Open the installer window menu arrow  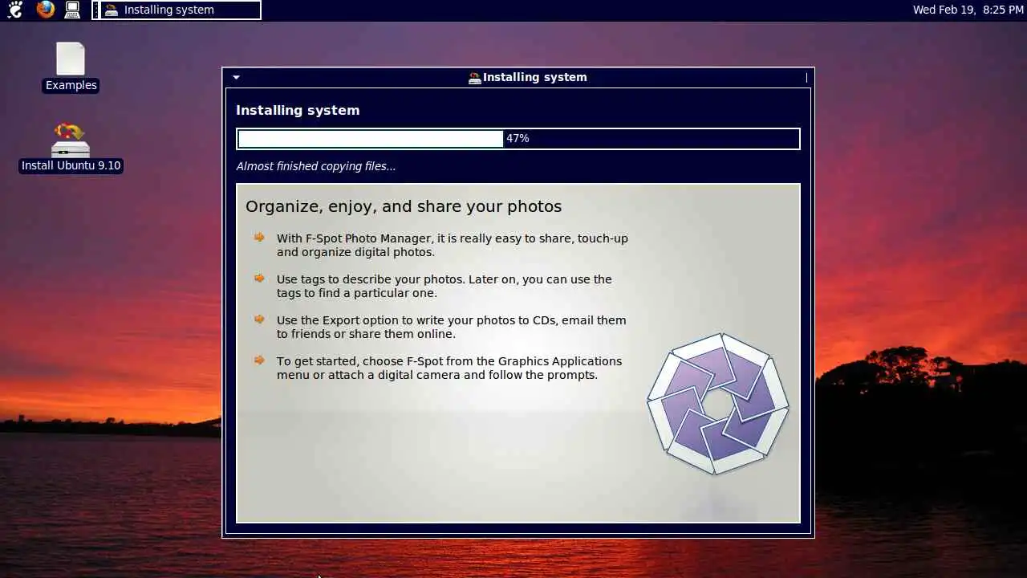236,78
